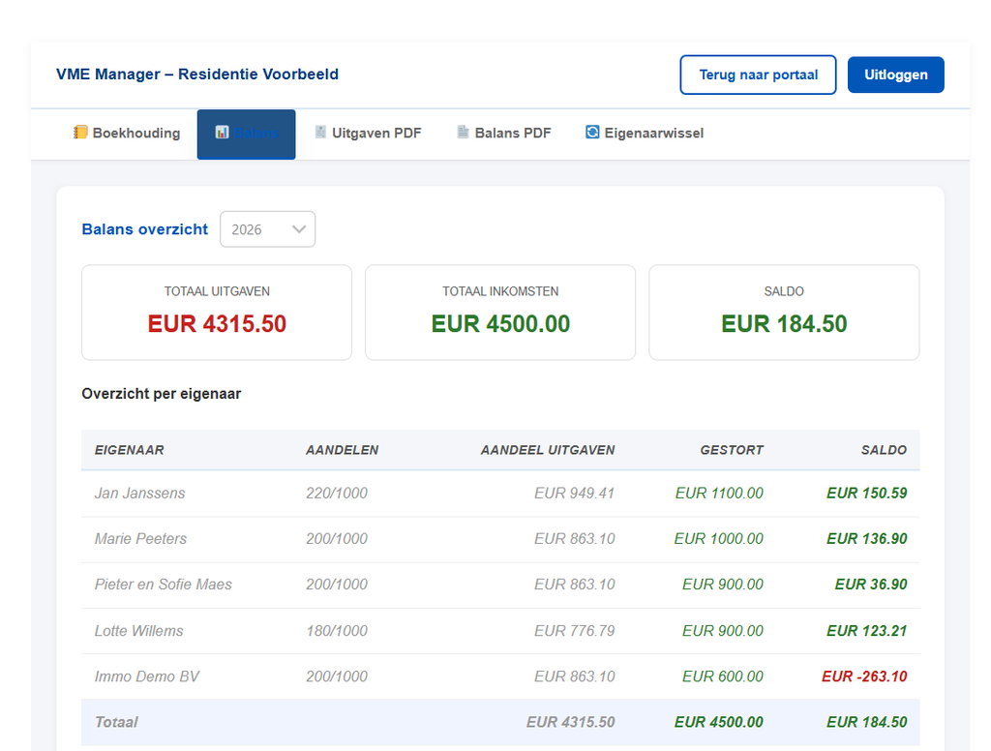Select the Saldo summary card
991x751 pixels.
pos(784,313)
